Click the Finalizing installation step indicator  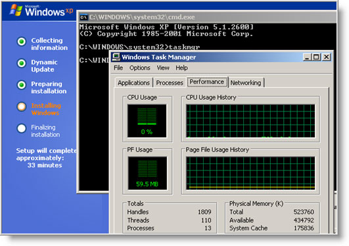tap(22, 129)
